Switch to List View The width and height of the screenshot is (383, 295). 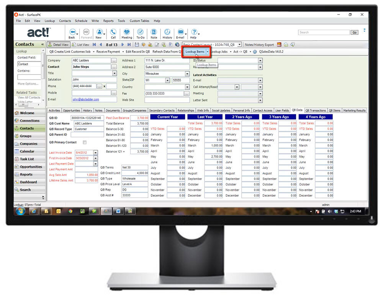pyautogui.click(x=81, y=45)
